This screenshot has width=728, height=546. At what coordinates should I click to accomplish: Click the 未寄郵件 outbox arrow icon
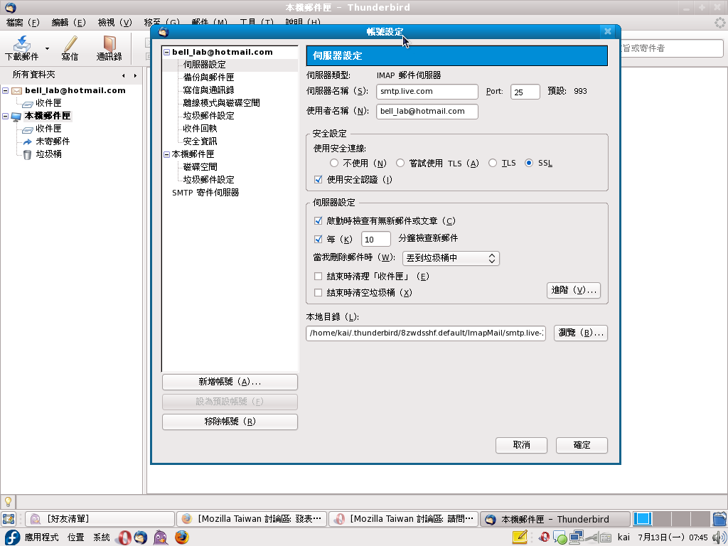[28, 141]
